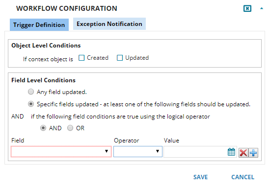270x190 pixels.
Task: Choose the Any field updated option
Action: 31,92
